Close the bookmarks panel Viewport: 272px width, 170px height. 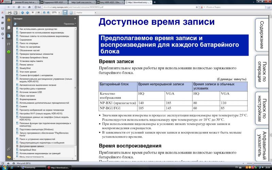coord(75,18)
